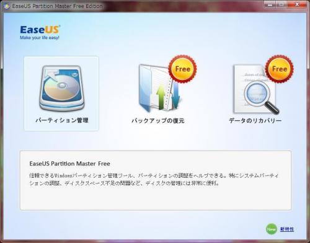310x243 pixels.
Task: Minimize the EaseUS window
Action: 270,4
